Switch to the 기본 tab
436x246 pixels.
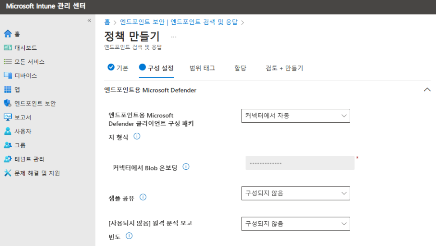118,68
